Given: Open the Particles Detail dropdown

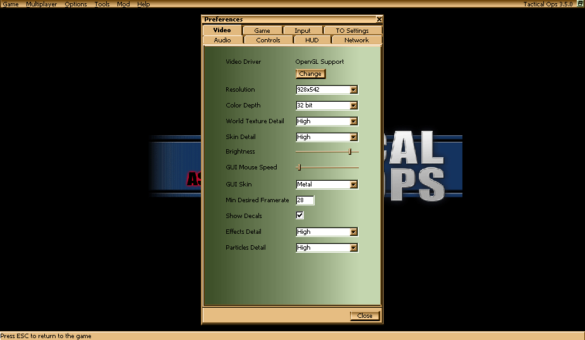Looking at the screenshot, I should coord(353,248).
